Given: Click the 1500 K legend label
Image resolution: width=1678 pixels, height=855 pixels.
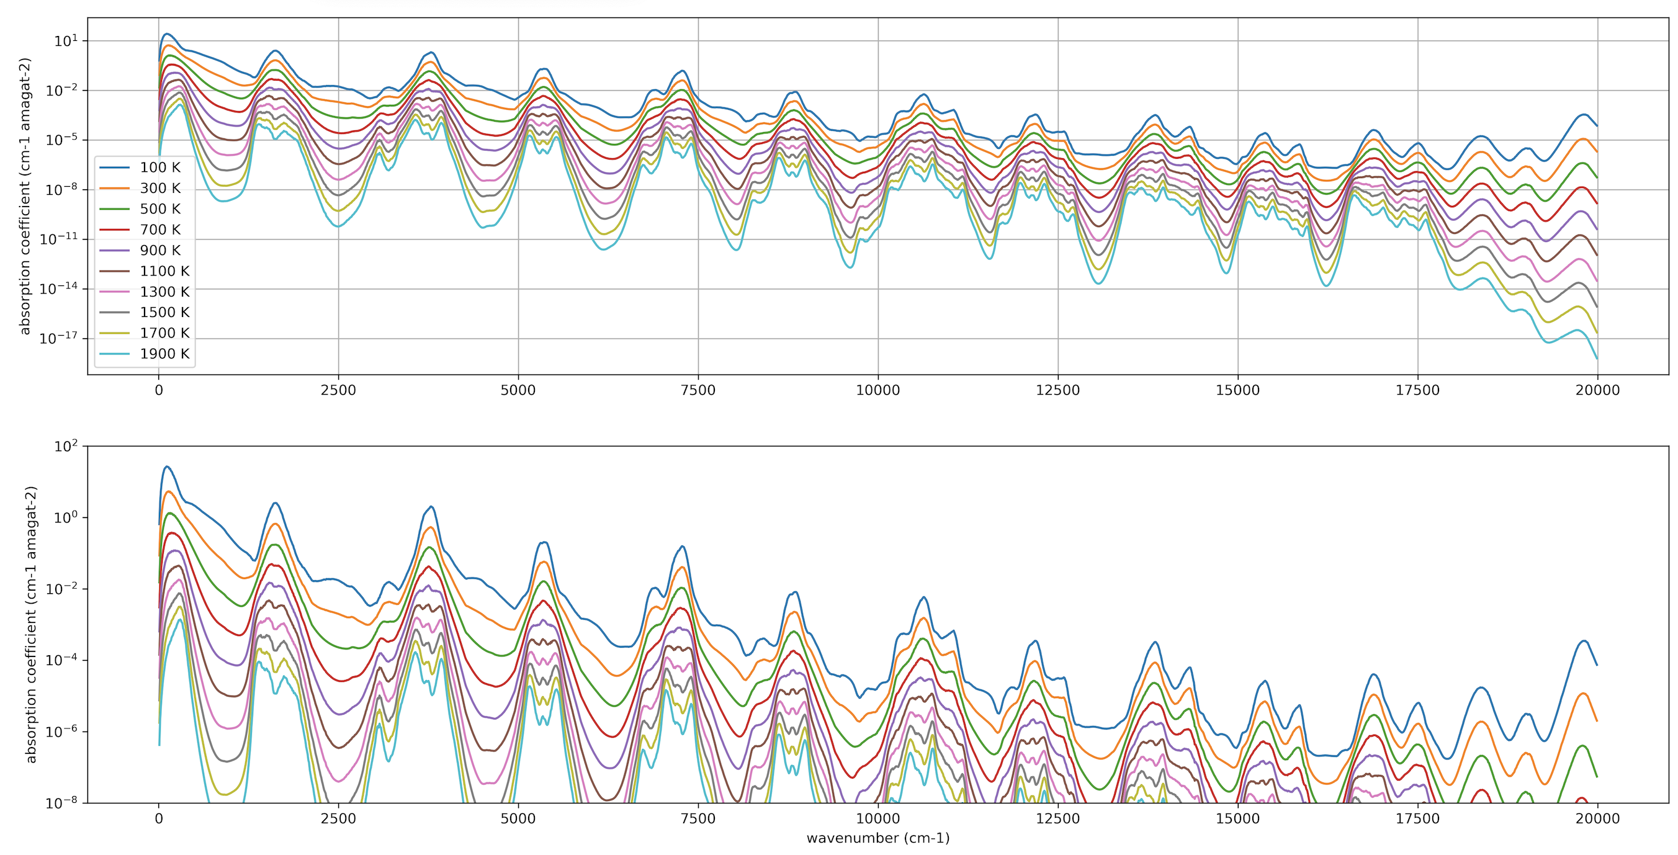Looking at the screenshot, I should pos(165,313).
